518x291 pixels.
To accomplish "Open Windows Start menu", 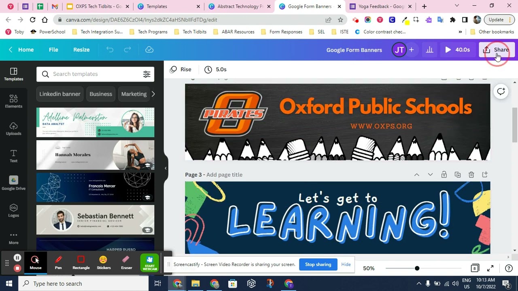I will 9,283.
